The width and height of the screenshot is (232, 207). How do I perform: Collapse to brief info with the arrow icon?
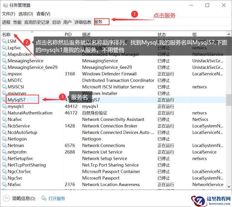[6, 198]
